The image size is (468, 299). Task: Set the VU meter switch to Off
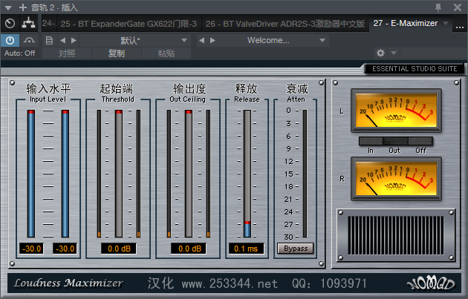(x=421, y=140)
